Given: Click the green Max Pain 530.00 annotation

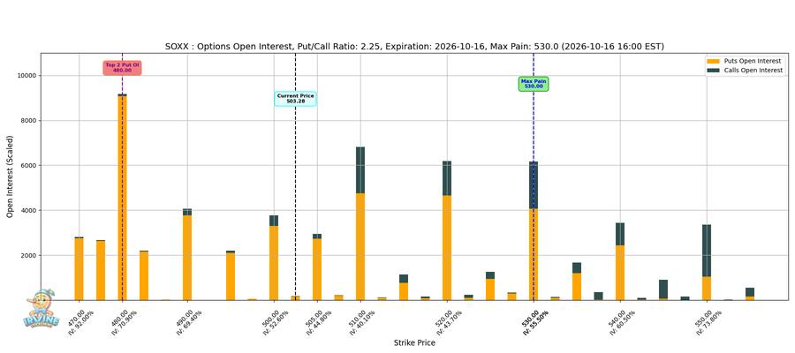Looking at the screenshot, I should point(534,84).
